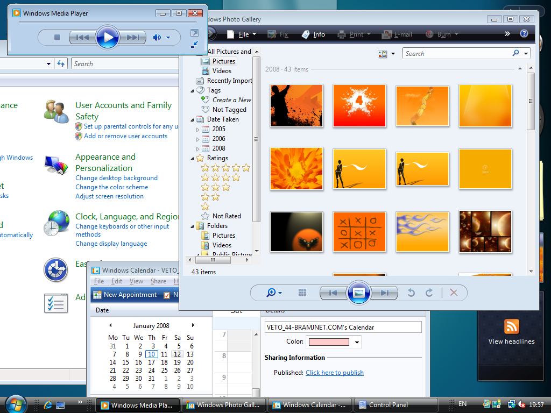
Task: Click 'Adjust screen resolution' link
Action: pyautogui.click(x=109, y=196)
